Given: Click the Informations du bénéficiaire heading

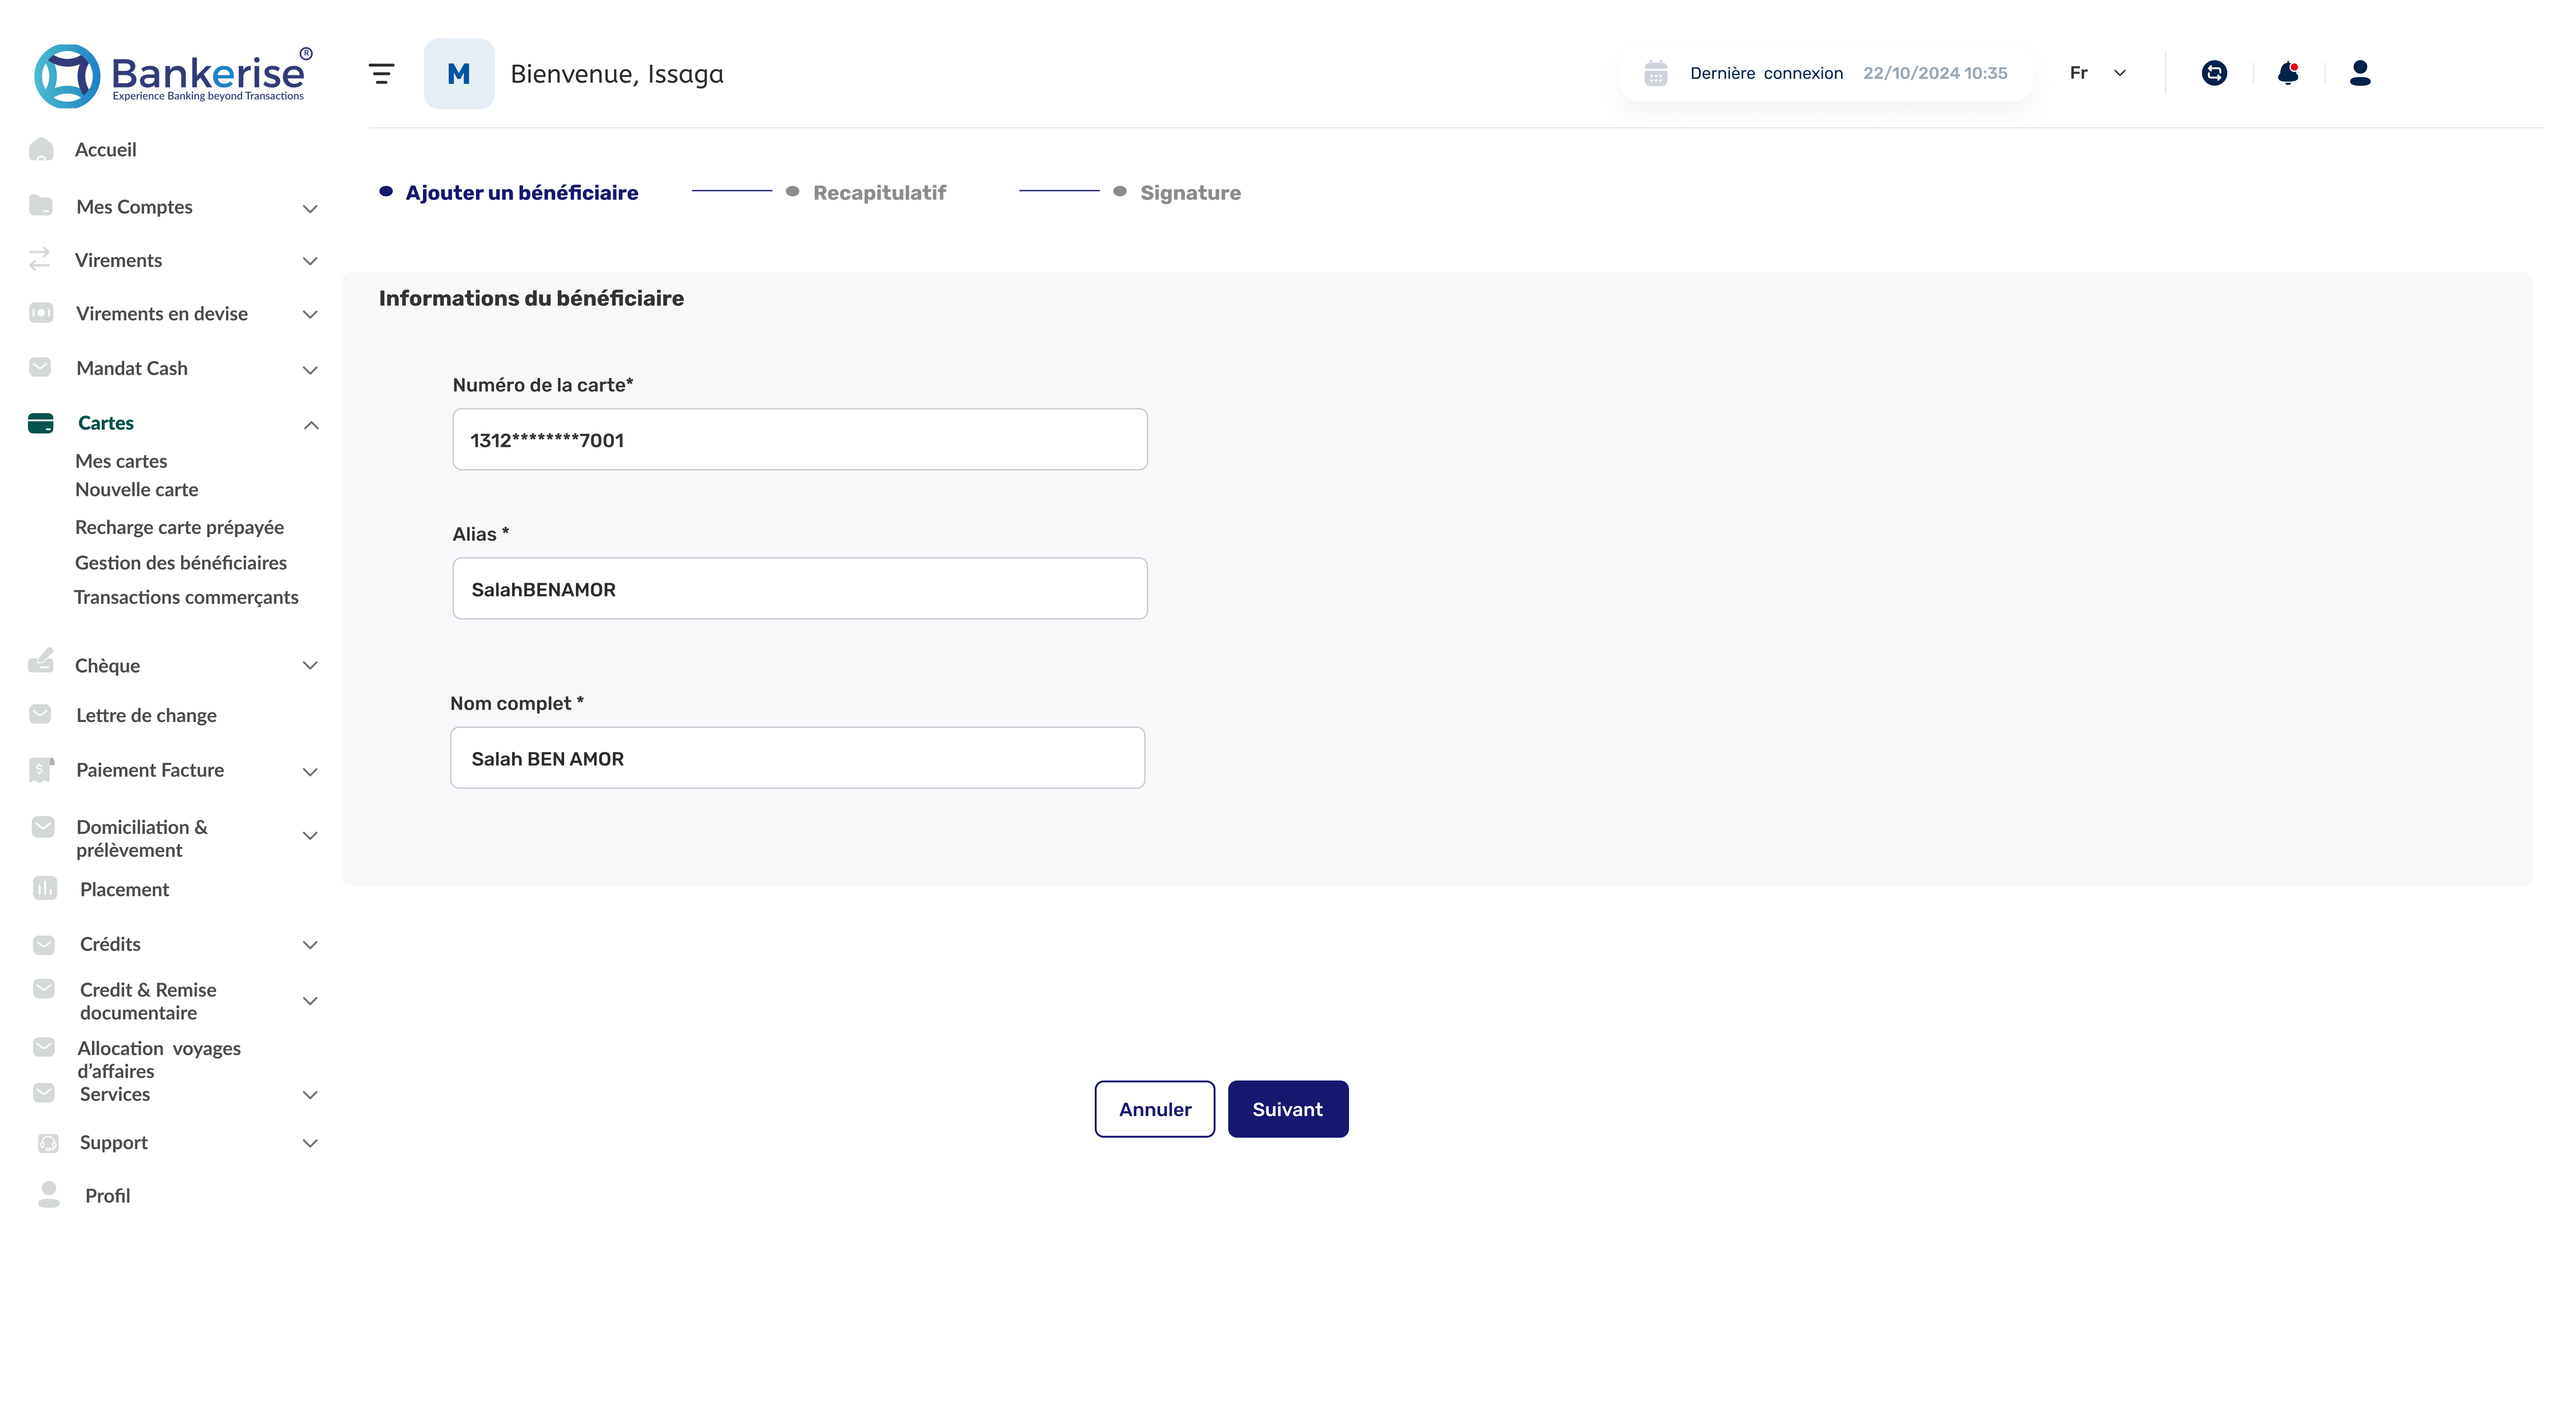Looking at the screenshot, I should (x=531, y=298).
